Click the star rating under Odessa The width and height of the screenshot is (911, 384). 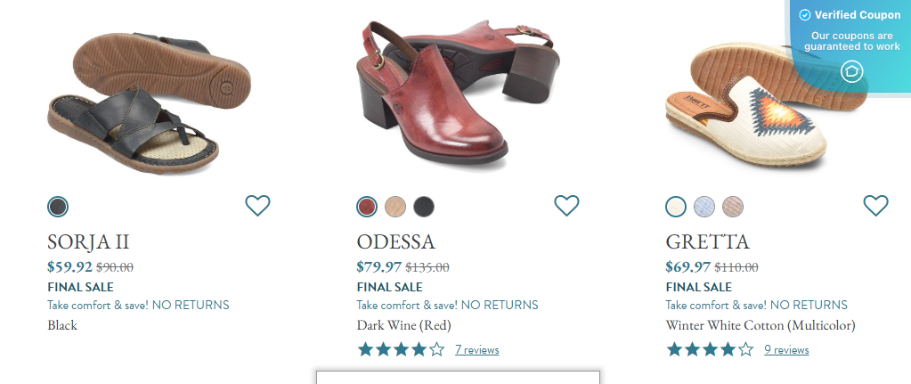(x=401, y=349)
